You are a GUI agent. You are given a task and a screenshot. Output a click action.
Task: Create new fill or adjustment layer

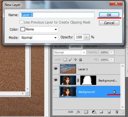94,112
